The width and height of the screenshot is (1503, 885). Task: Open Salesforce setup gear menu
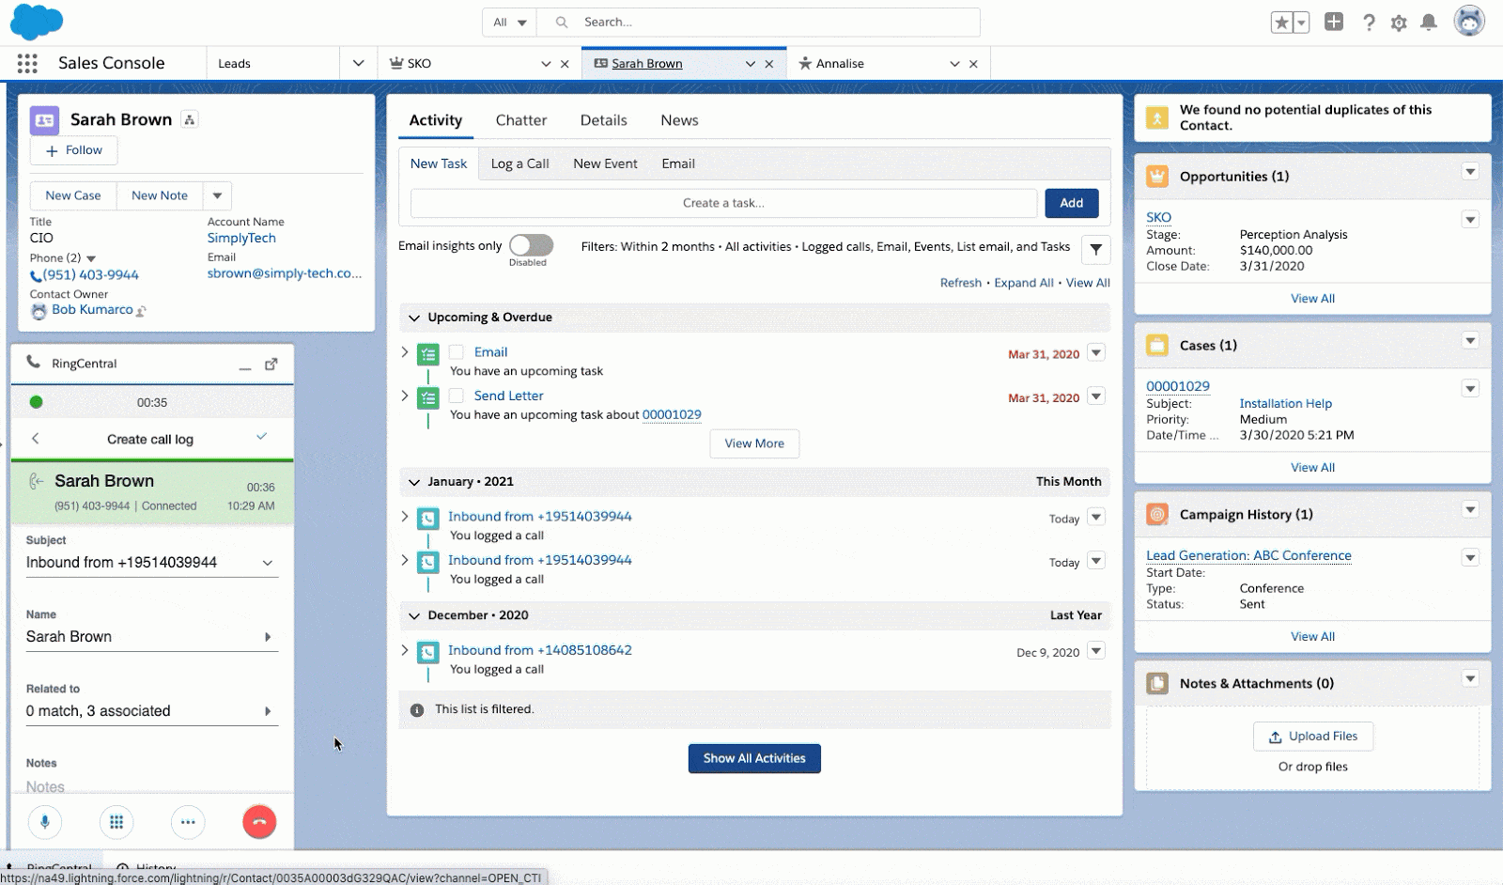[1399, 23]
